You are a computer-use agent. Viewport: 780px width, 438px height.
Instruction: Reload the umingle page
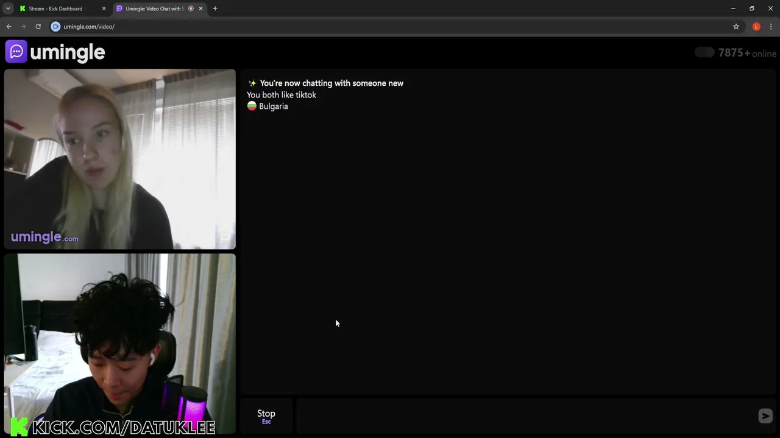(x=38, y=27)
